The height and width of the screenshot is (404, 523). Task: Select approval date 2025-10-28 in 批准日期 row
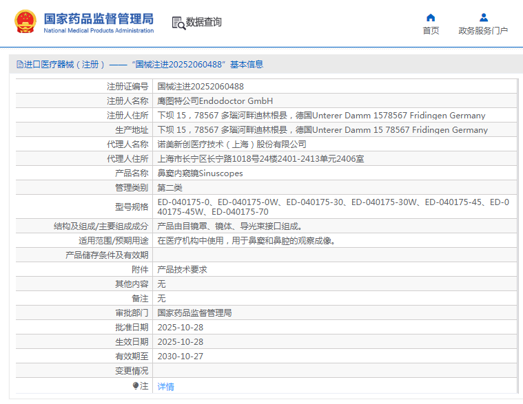click(x=180, y=328)
